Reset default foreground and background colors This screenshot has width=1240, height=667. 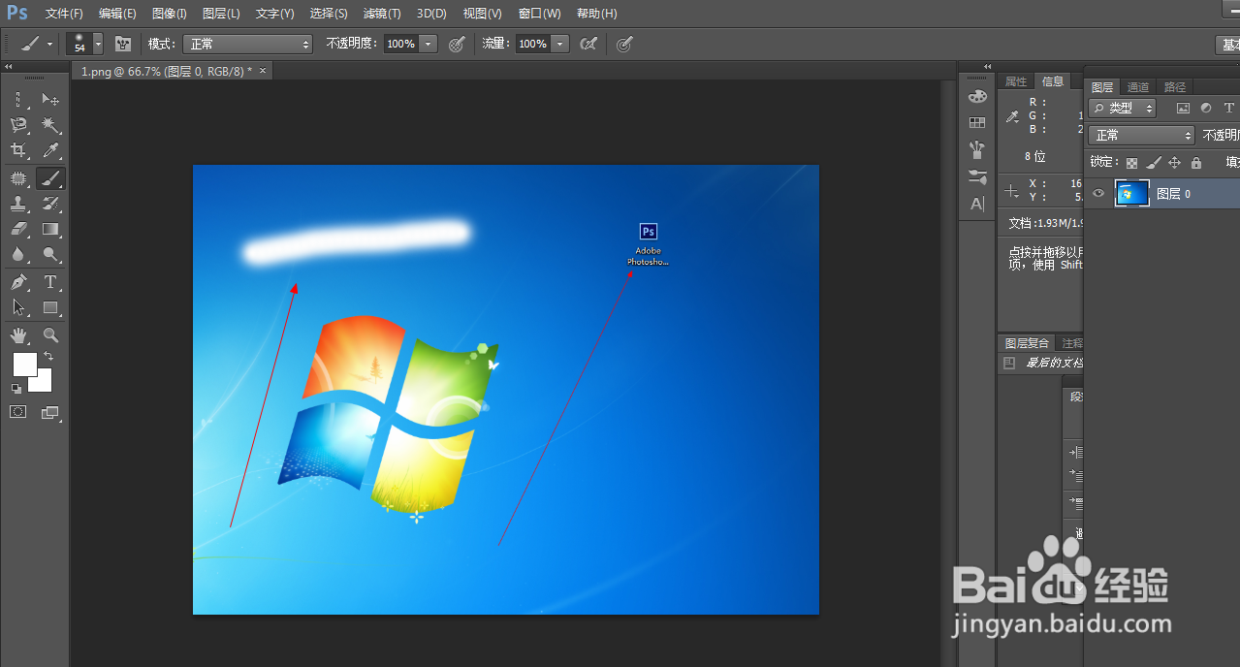[16, 388]
